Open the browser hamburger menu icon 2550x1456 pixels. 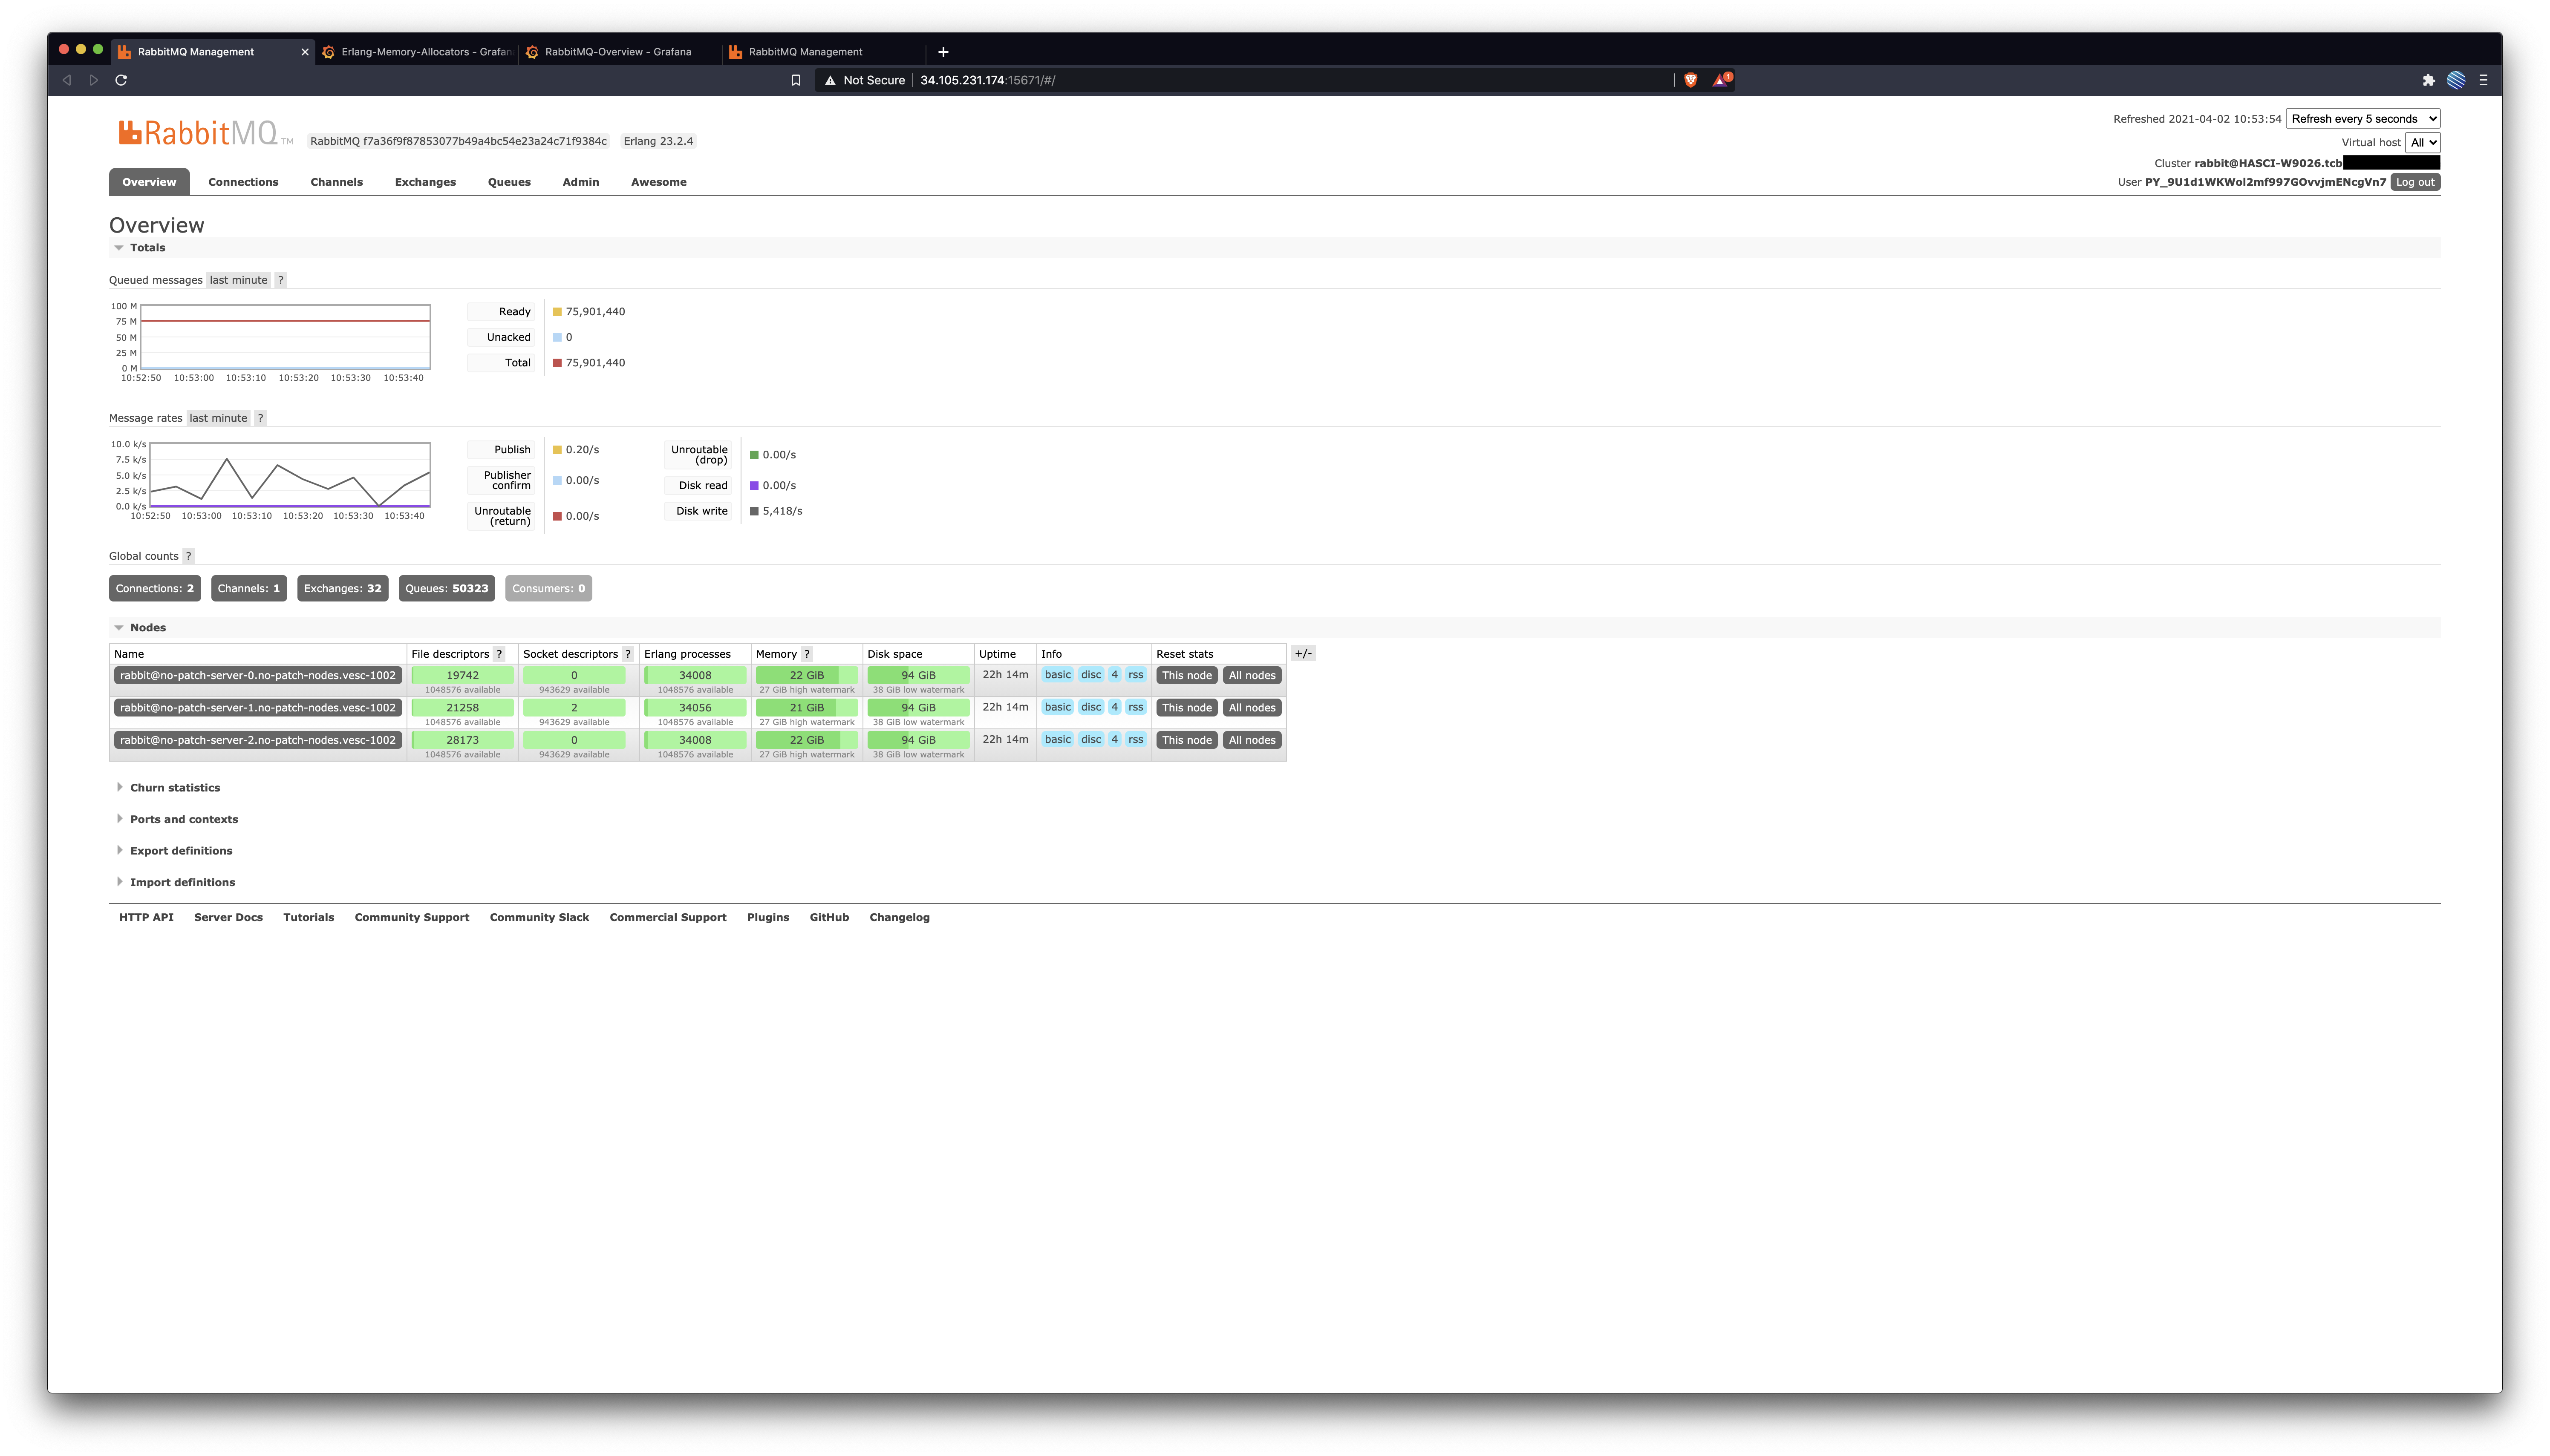[x=2483, y=80]
